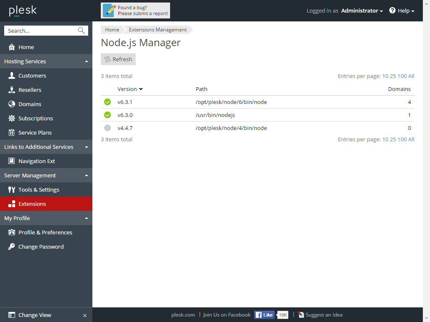Enable the v6.3.0 Node.js version indicator

click(107, 115)
